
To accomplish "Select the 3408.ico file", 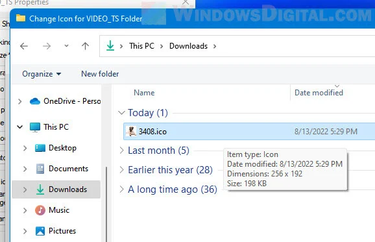I will (249, 131).
